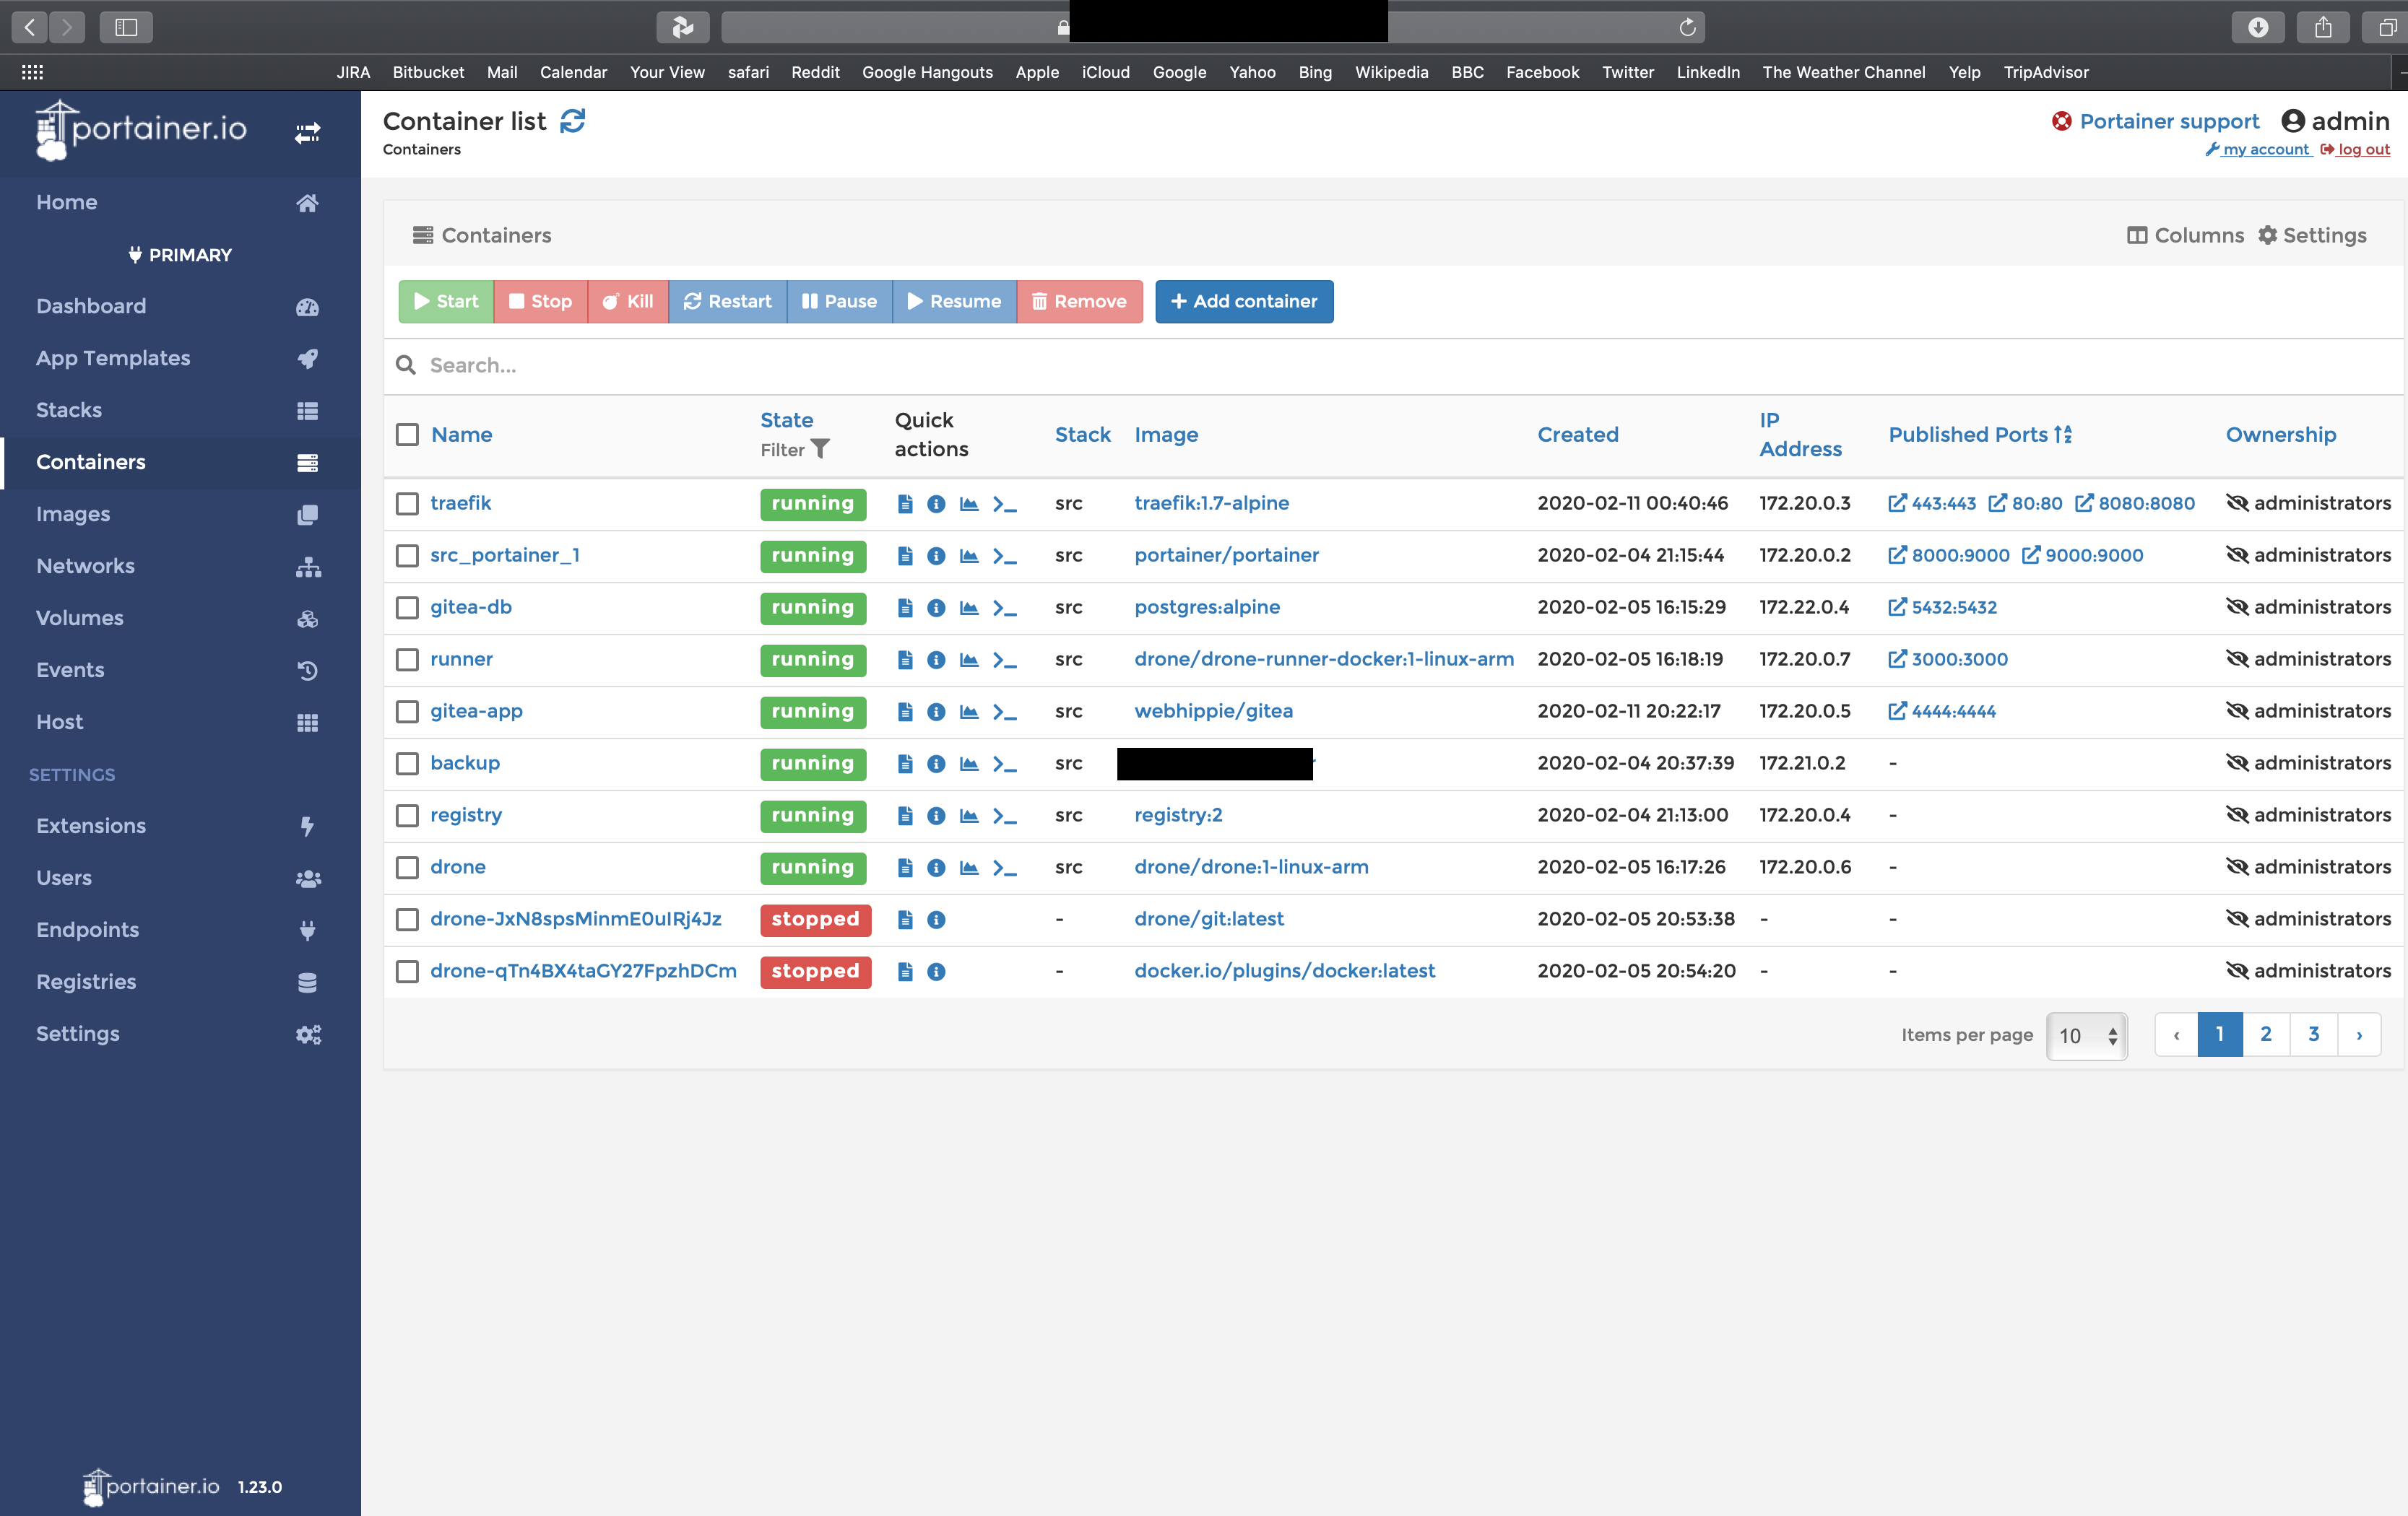Go to next page arrow
This screenshot has width=2408, height=1516.
tap(2359, 1035)
